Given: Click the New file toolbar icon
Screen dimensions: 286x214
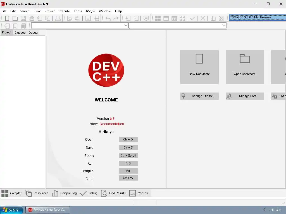Looking at the screenshot, I should (x=7, y=18).
